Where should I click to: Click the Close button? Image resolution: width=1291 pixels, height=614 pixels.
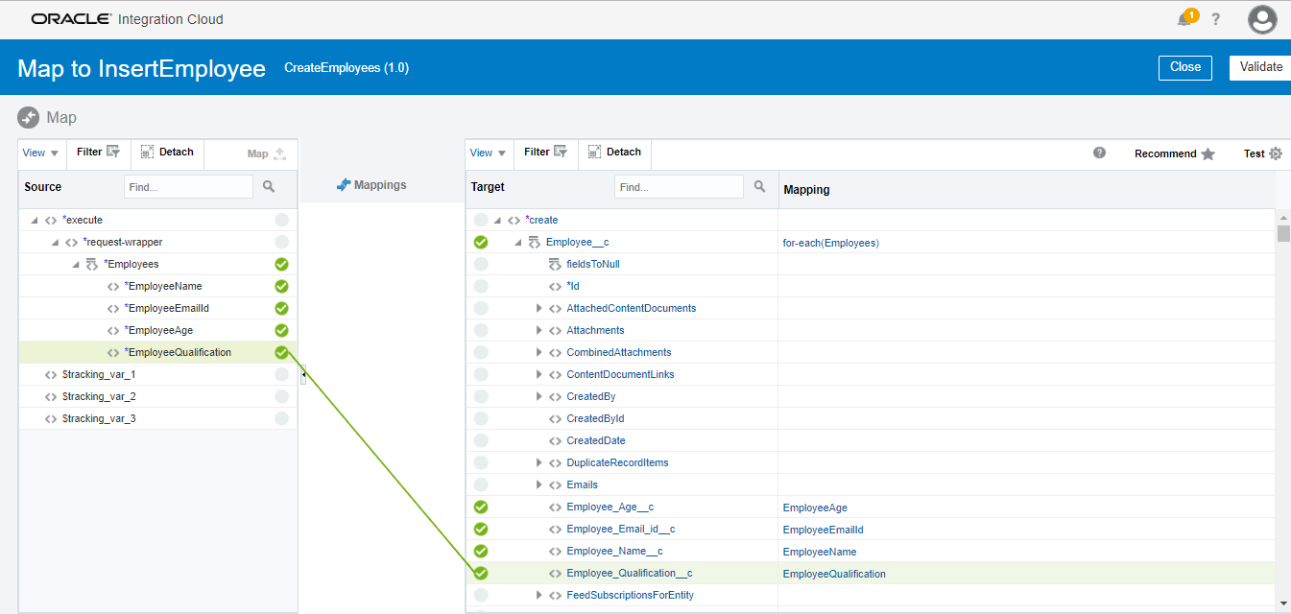(1185, 67)
